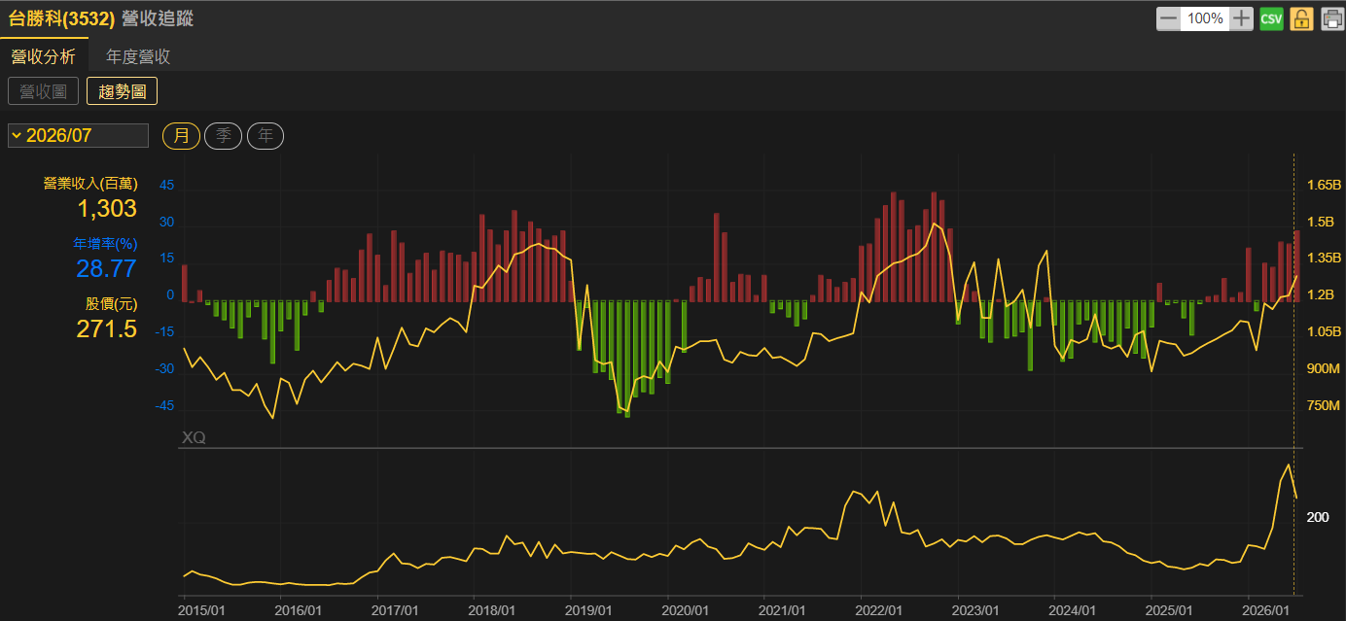Screen dimensions: 1346x621
Task: Select the 月 monthly period toggle
Action: [181, 135]
